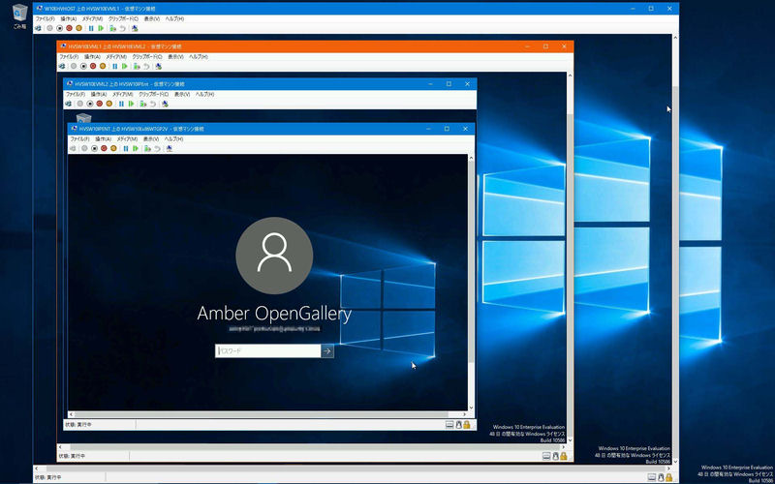The image size is (775, 484).
Task: Click orange Save icon in HVSW10EVML2 window
Action: tap(108, 104)
